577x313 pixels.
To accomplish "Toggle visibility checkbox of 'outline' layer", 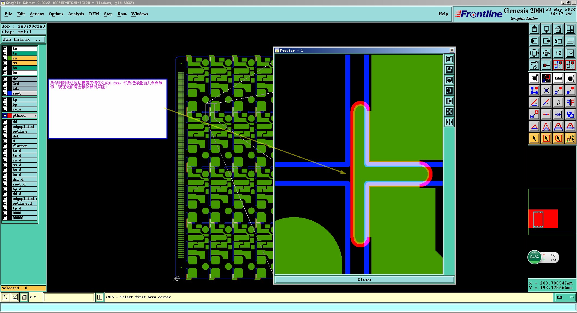I will 5,131.
